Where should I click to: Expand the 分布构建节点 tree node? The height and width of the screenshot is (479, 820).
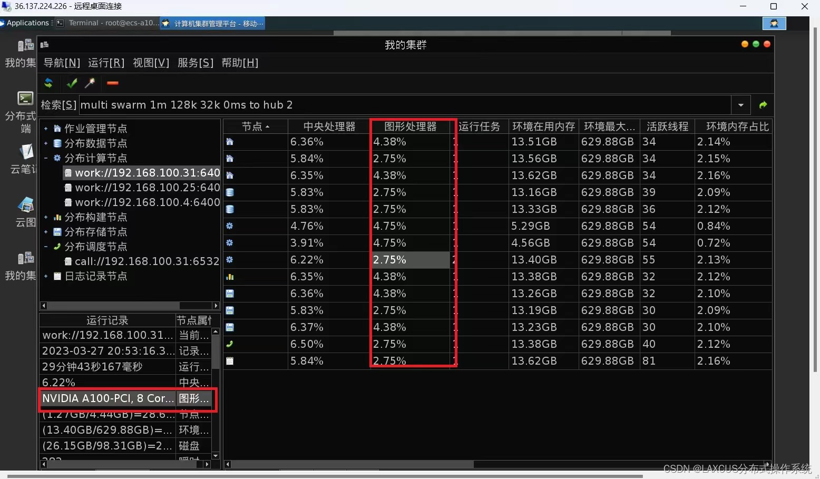pyautogui.click(x=46, y=217)
